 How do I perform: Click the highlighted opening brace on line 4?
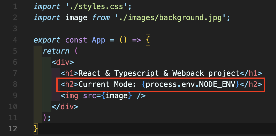click(148, 40)
